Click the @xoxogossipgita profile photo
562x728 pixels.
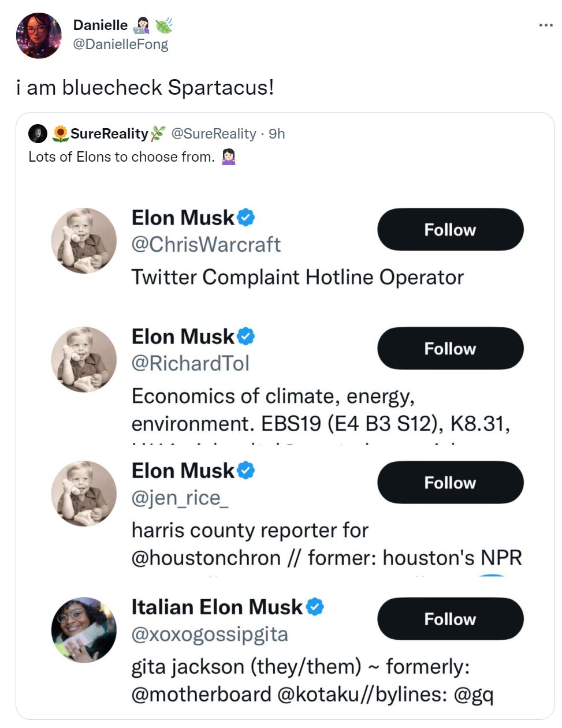(x=84, y=629)
